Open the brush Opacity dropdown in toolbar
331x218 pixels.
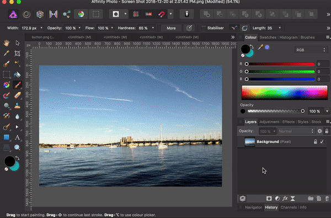click(x=79, y=28)
